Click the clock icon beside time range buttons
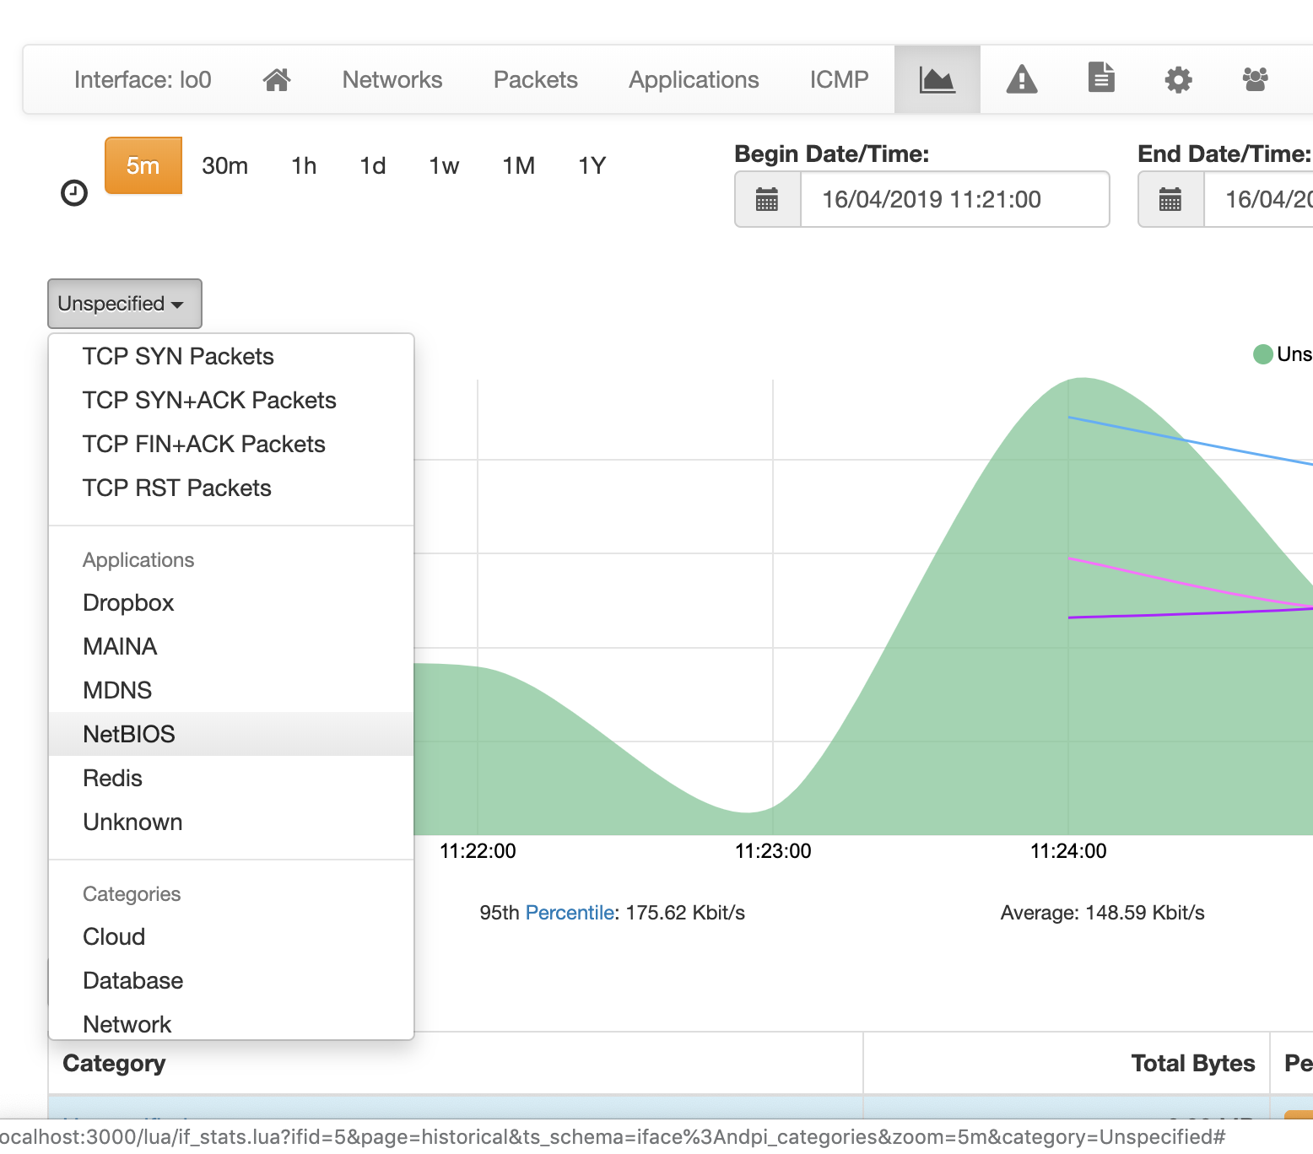 coord(74,192)
